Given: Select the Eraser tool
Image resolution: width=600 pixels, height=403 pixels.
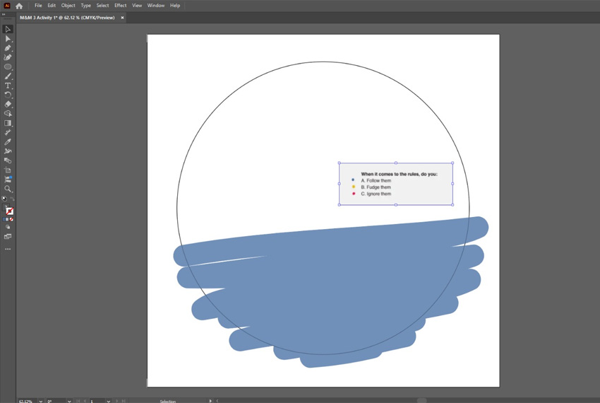Looking at the screenshot, I should 8,104.
